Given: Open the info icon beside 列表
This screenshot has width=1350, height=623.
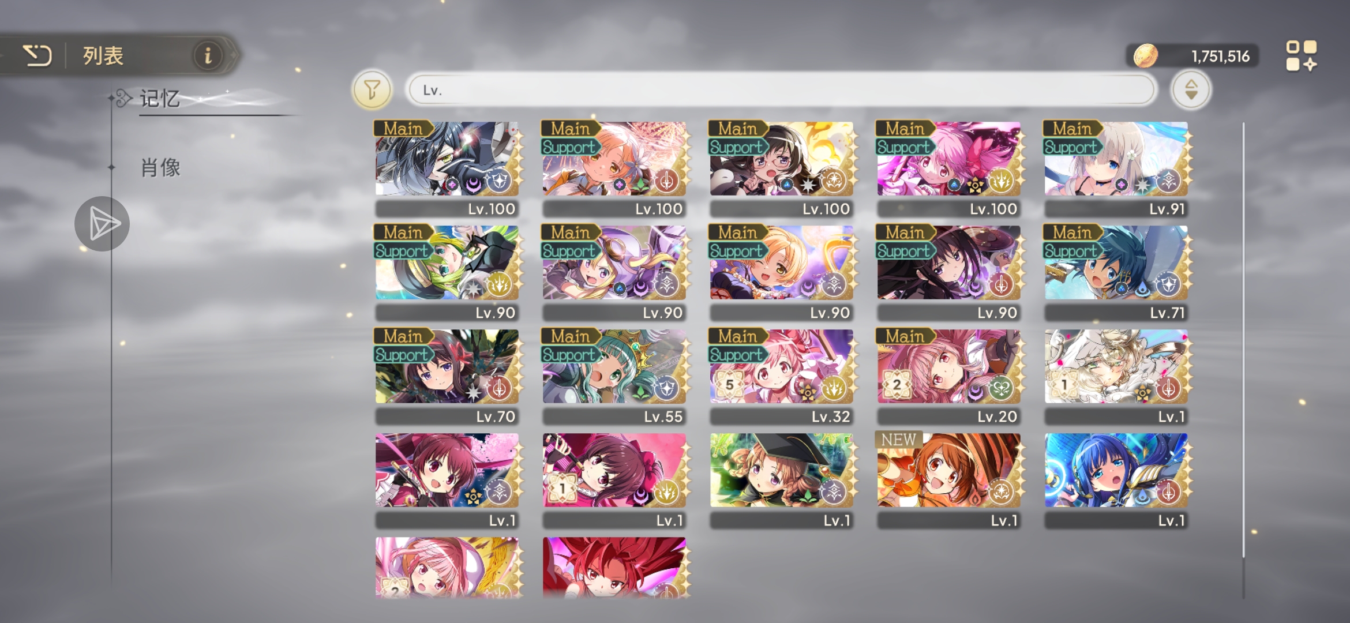Looking at the screenshot, I should [x=208, y=55].
